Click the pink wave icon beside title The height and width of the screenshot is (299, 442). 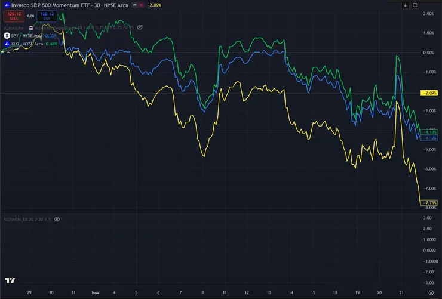tap(141, 5)
